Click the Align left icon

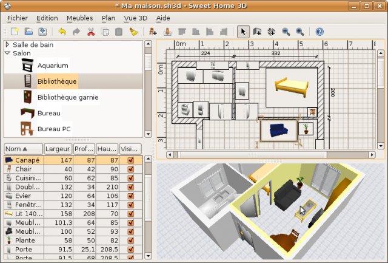click(210, 32)
